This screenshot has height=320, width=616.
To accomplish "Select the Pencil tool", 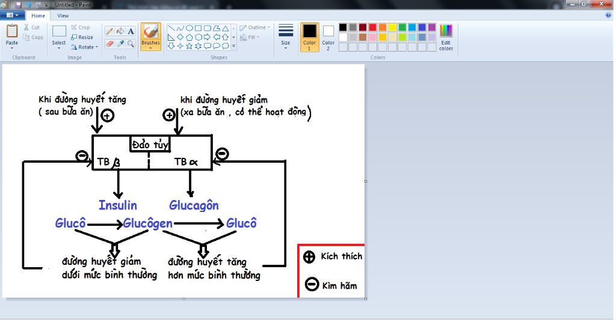I will (x=110, y=31).
